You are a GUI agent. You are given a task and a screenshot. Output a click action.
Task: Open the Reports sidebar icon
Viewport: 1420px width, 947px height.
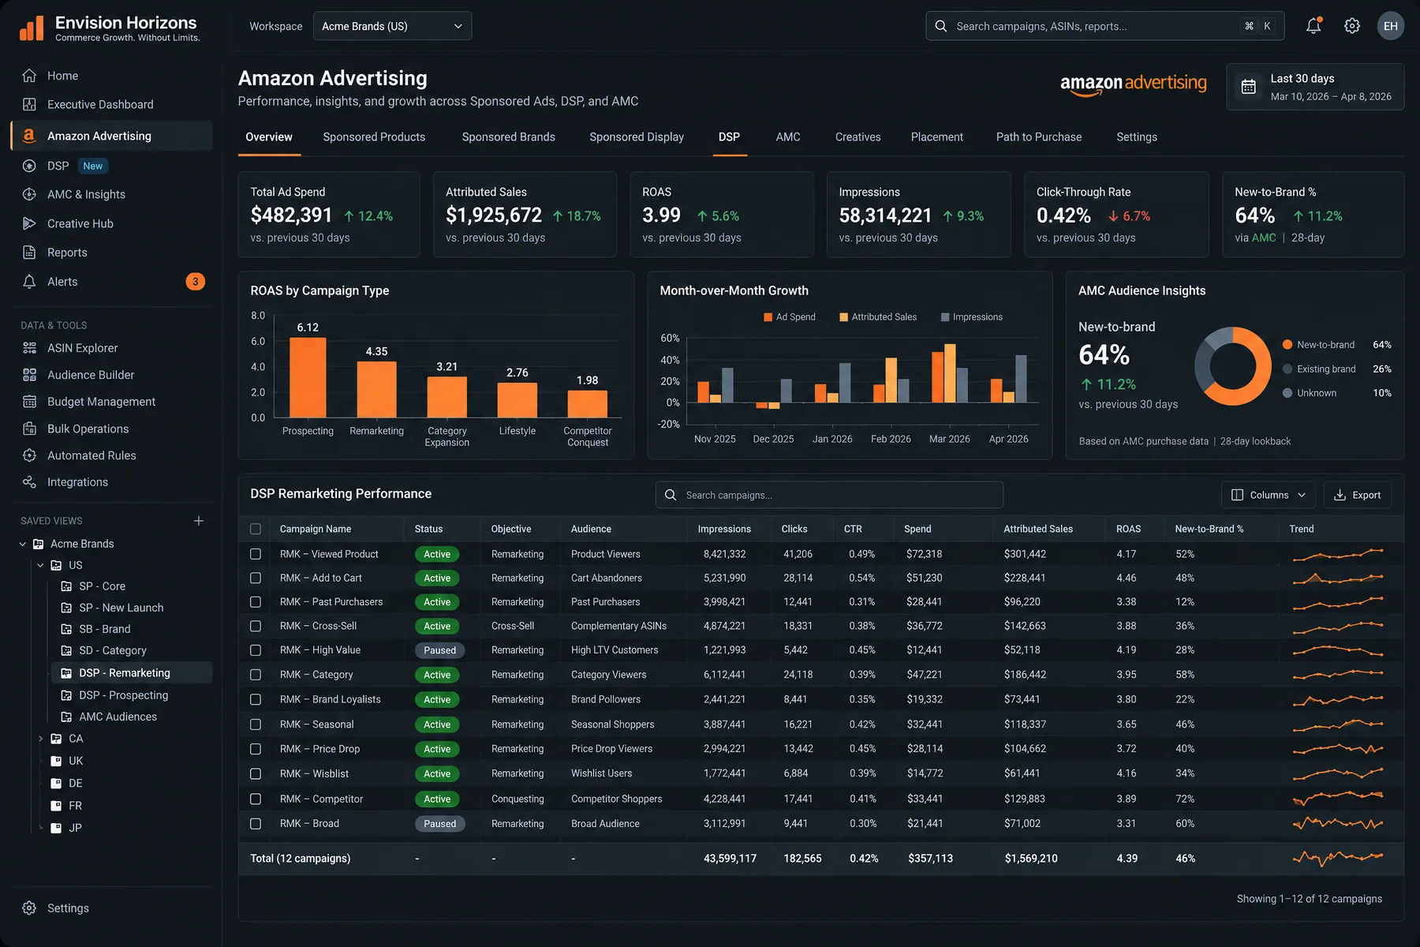click(29, 253)
